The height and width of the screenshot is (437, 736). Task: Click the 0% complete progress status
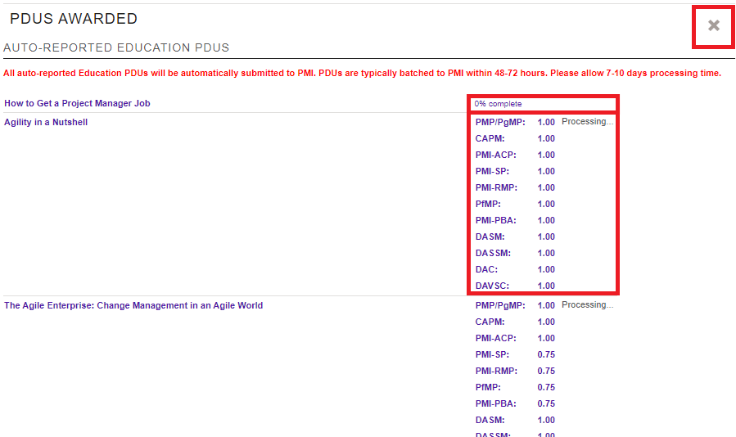[498, 104]
